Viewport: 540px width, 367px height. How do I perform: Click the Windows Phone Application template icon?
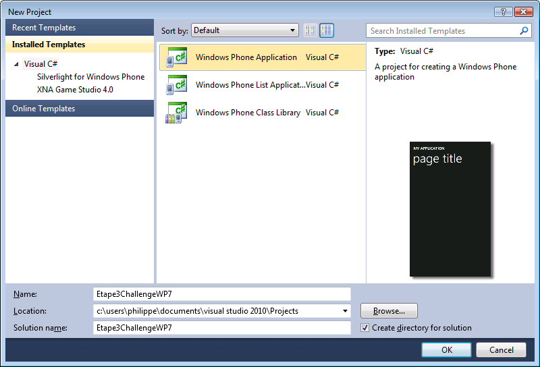176,58
